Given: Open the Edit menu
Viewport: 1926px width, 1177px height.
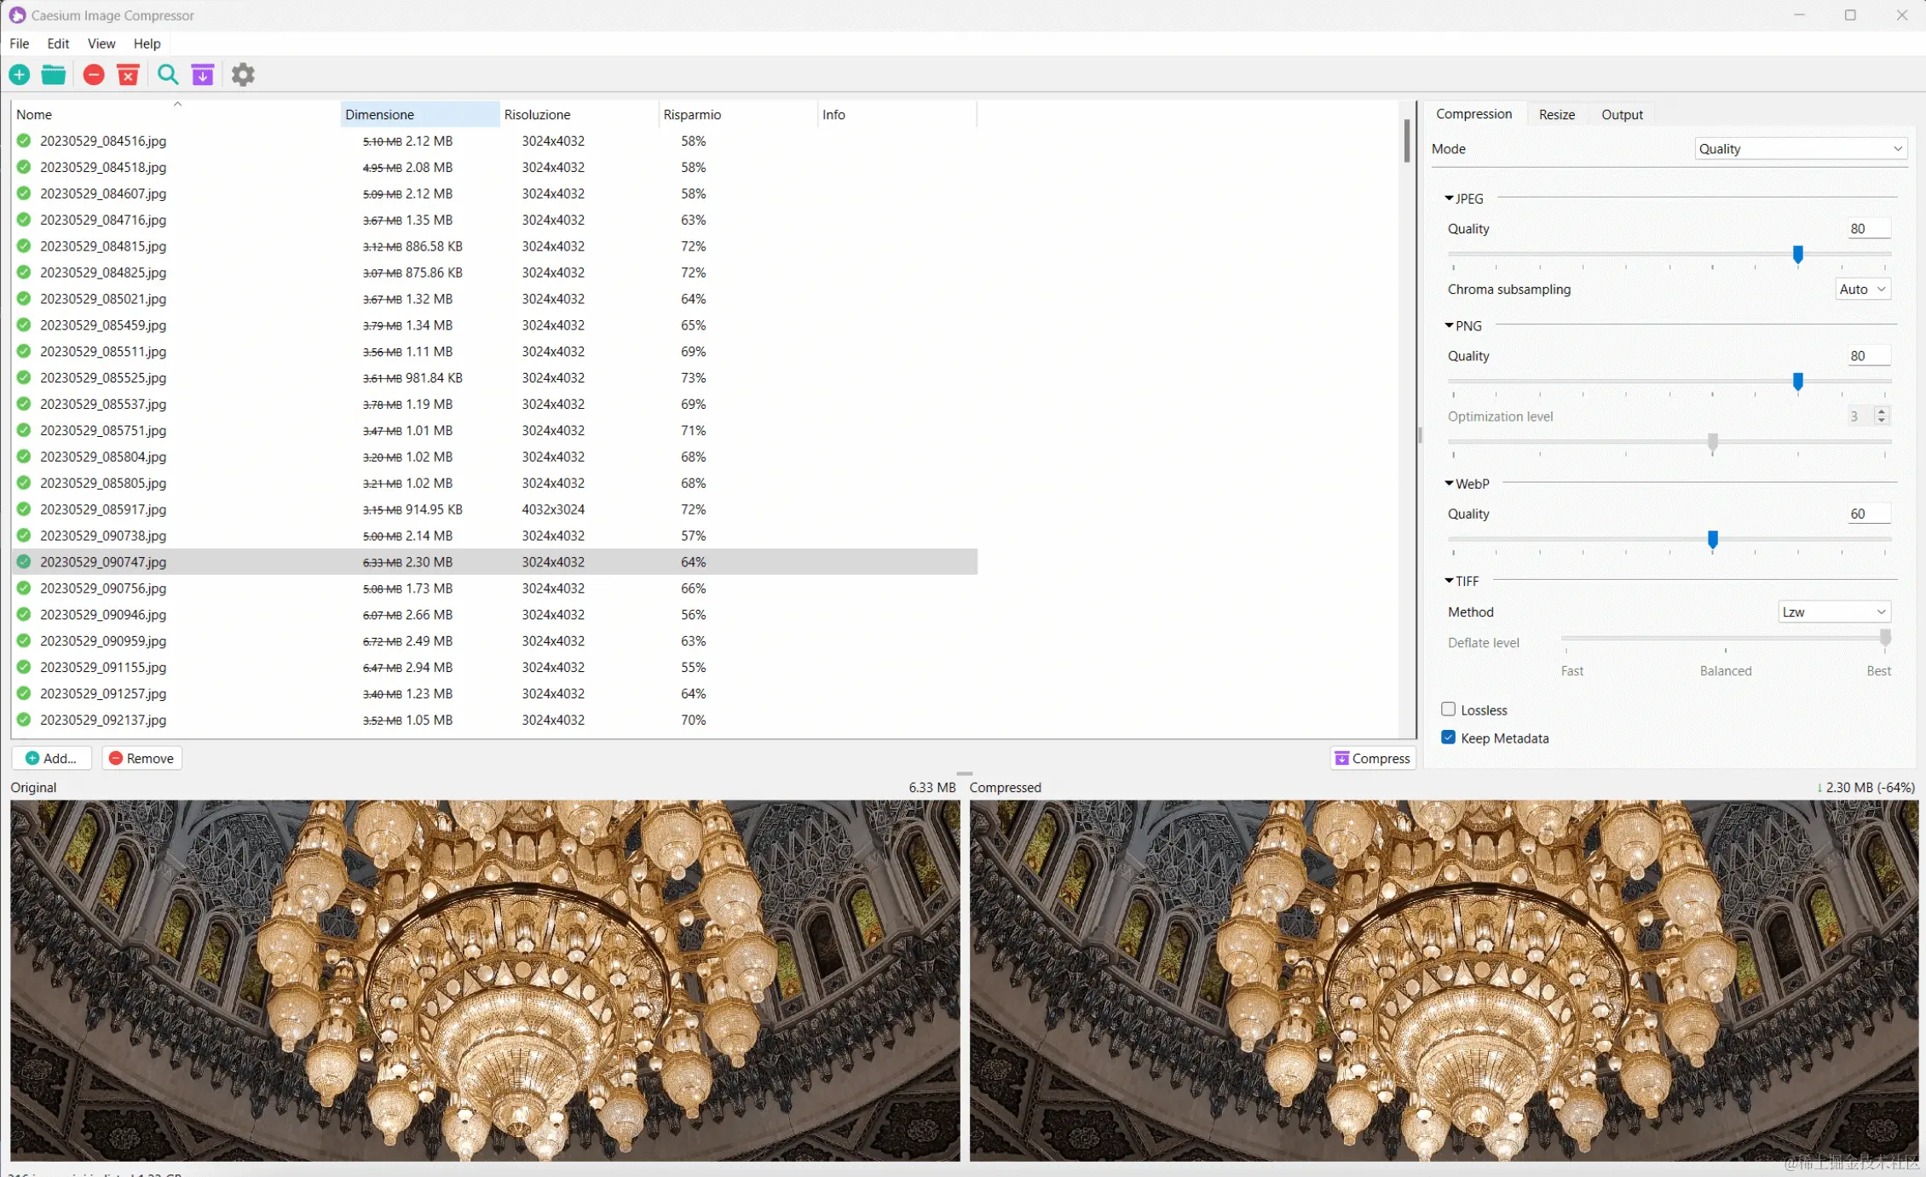Looking at the screenshot, I should 58,43.
